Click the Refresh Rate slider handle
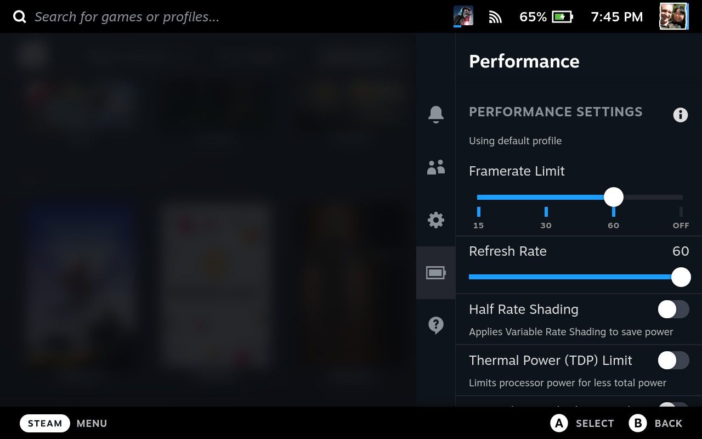Image resolution: width=702 pixels, height=439 pixels. (x=681, y=277)
